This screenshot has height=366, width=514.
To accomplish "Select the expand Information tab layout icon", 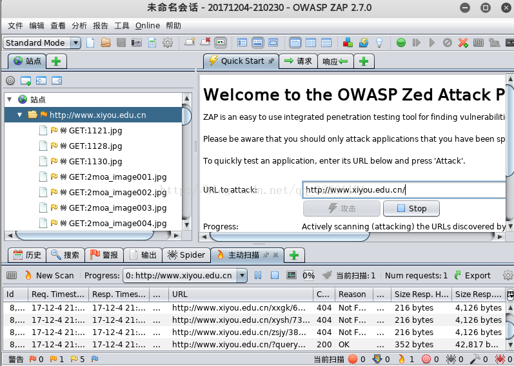I will [258, 43].
